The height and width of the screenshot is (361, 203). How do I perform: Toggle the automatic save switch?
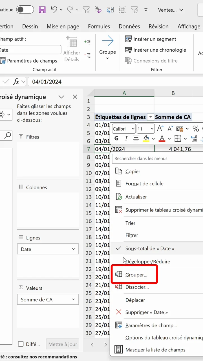[x=25, y=10]
